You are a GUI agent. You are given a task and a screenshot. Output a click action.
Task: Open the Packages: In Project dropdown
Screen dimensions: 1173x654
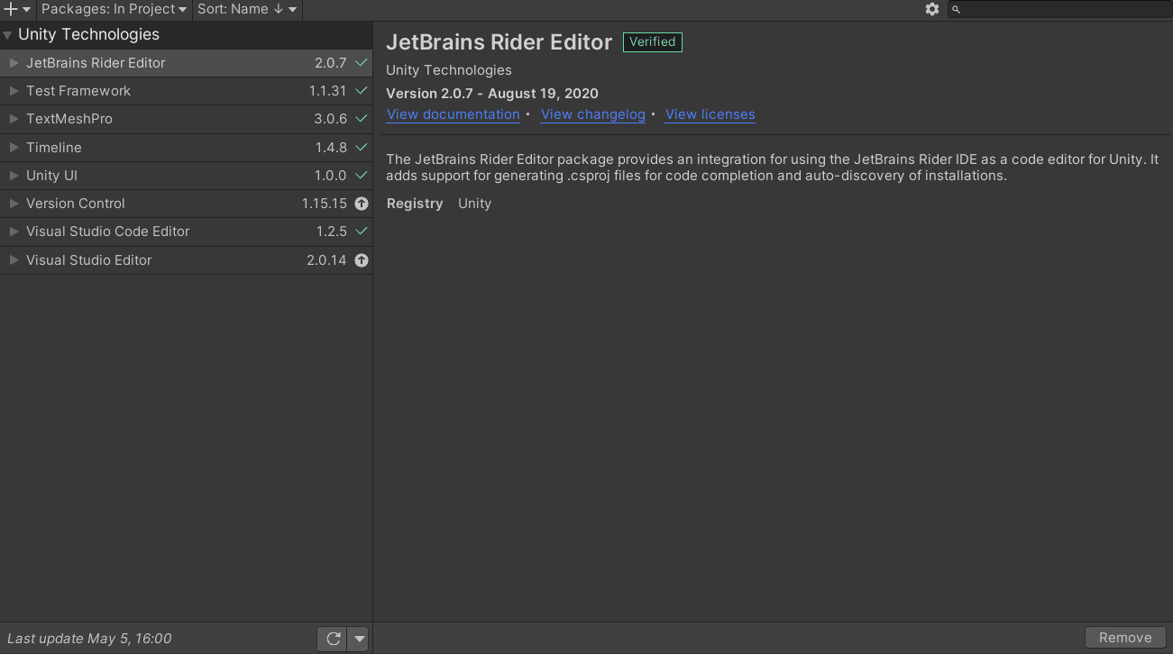(x=114, y=9)
